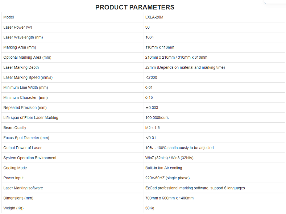Select the ±0.003 repeated precision value
The image size is (286, 214).
point(152,108)
